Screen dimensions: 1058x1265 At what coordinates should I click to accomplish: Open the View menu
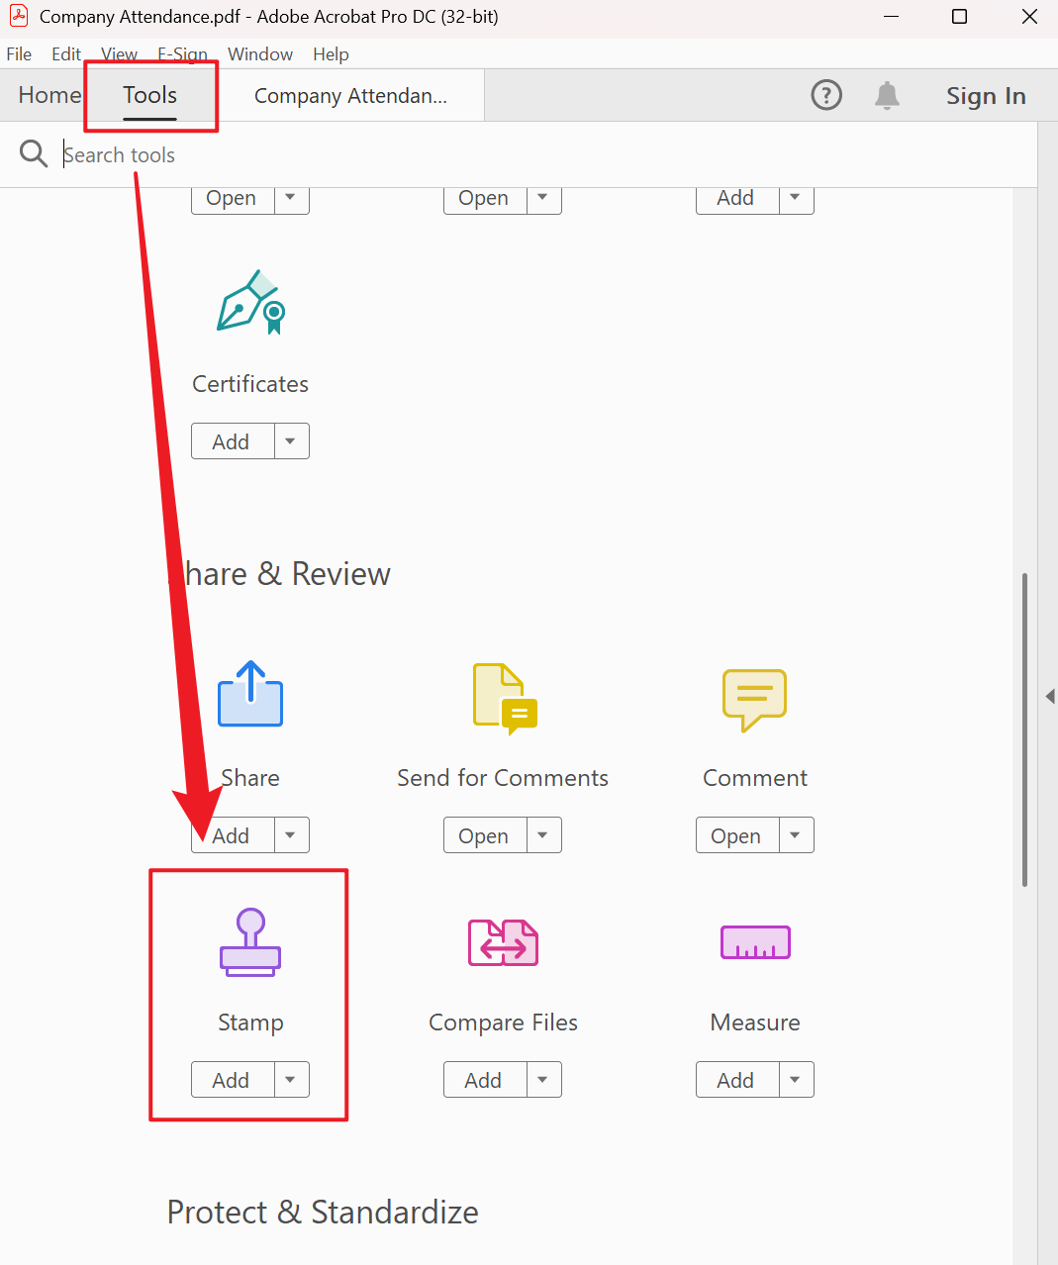coord(120,54)
